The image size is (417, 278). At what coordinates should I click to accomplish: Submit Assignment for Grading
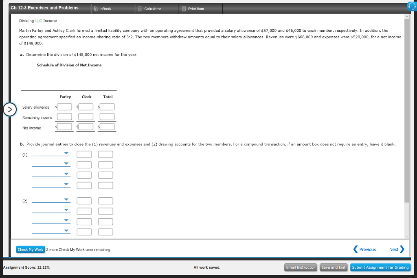tap(380, 267)
